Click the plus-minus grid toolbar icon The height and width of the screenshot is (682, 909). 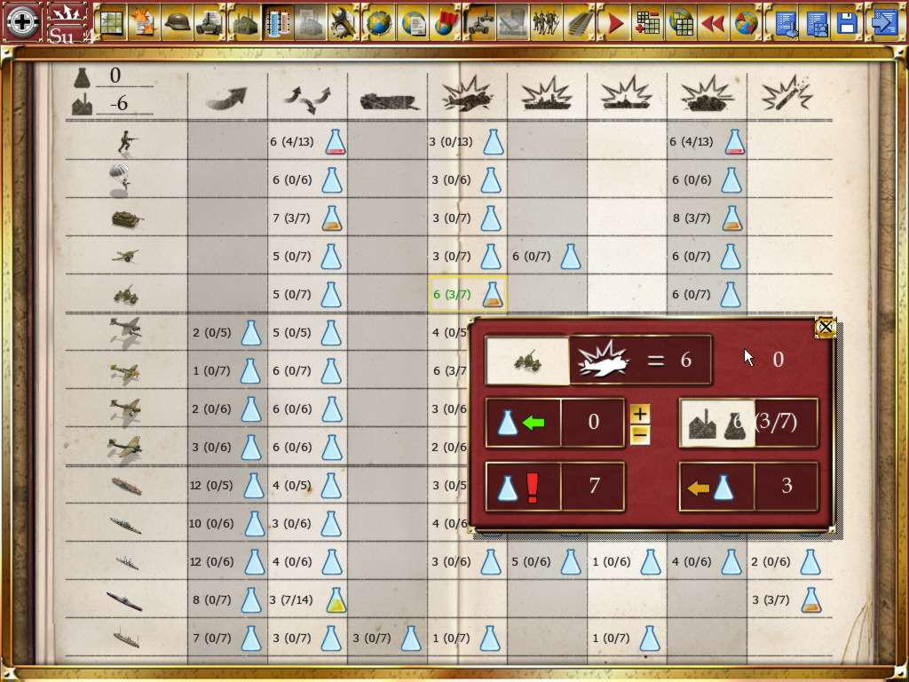click(x=647, y=22)
